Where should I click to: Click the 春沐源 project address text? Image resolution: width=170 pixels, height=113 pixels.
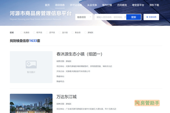click(x=89, y=66)
